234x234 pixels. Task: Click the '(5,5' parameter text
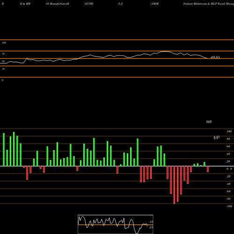[120, 4]
